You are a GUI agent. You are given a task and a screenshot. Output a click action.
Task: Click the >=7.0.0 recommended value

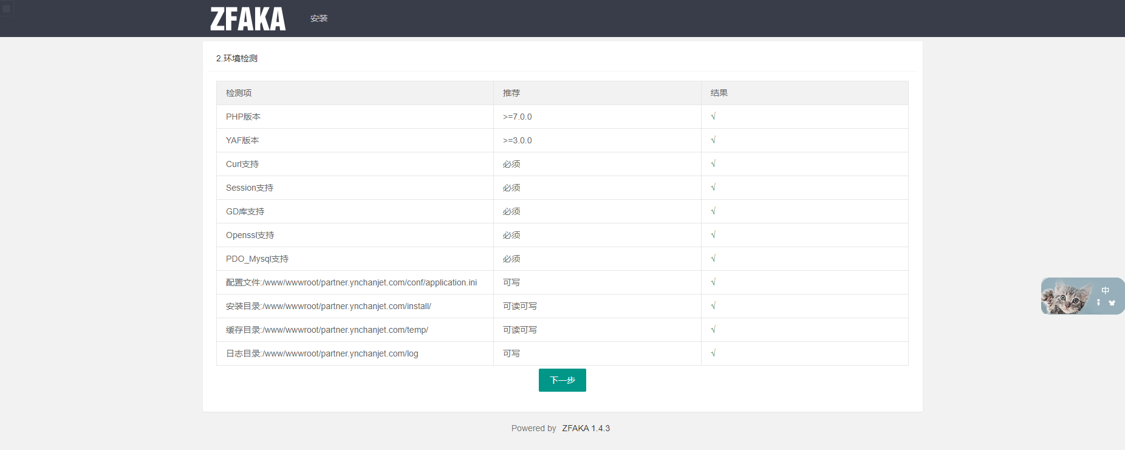[x=518, y=117]
